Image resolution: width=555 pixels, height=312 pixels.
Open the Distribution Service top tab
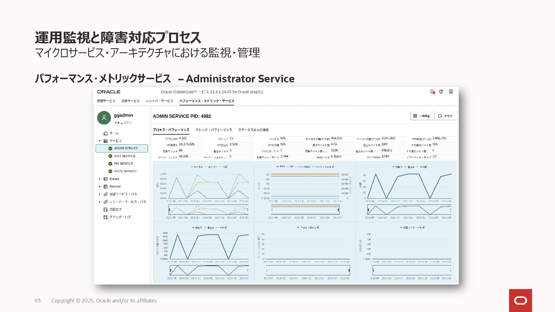pyautogui.click(x=130, y=101)
